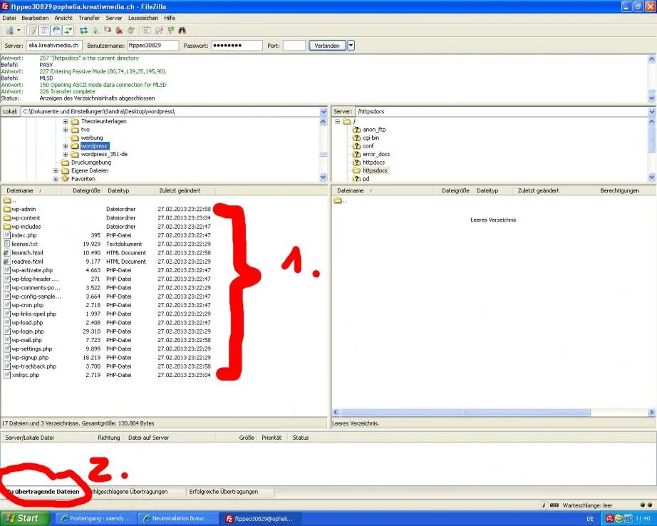Open Site Manager dropdown arrow
The height and width of the screenshot is (526, 657).
[19, 30]
